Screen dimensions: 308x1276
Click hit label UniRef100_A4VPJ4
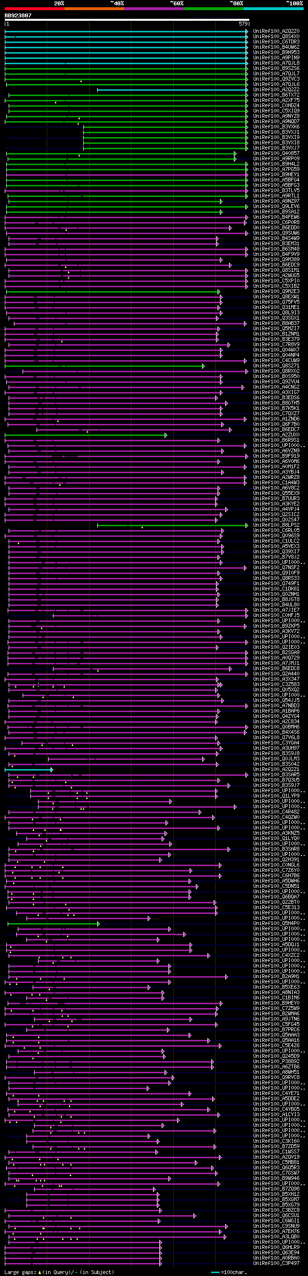point(276,509)
